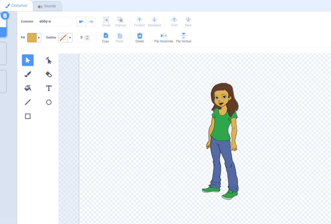The width and height of the screenshot is (331, 224).
Task: Click the costume name field abby-a
Action: pyautogui.click(x=54, y=21)
